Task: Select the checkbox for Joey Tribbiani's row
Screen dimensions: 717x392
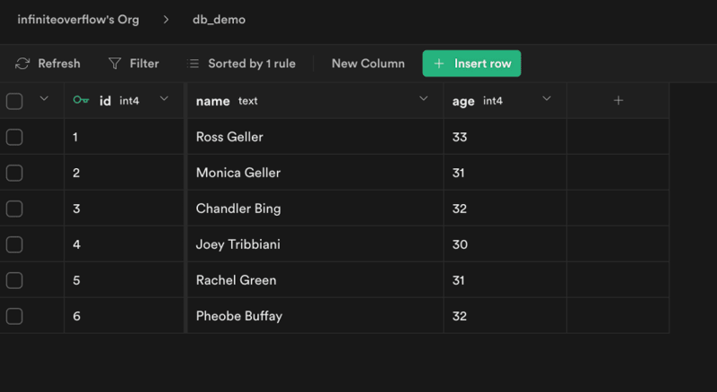Action: click(x=14, y=244)
